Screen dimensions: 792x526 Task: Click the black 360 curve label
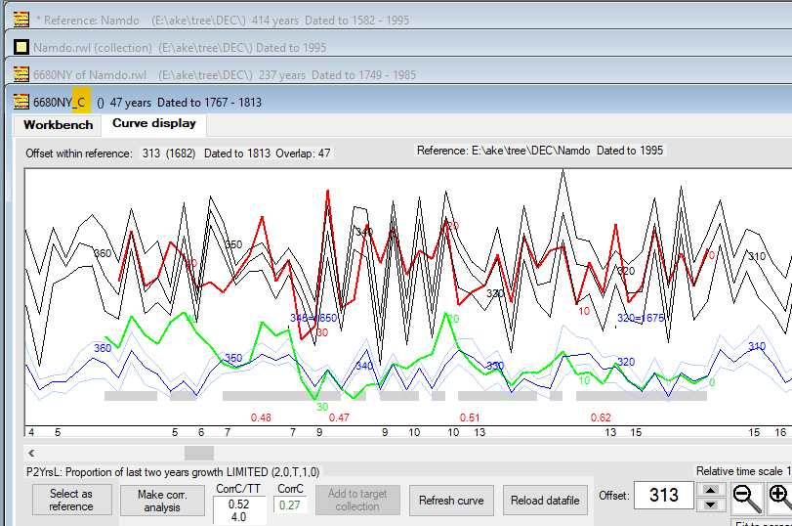coord(103,253)
